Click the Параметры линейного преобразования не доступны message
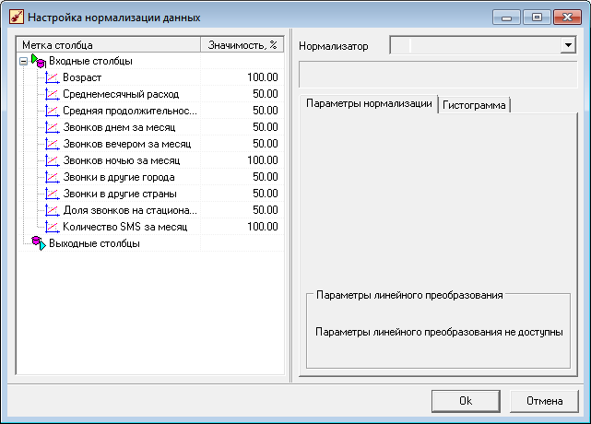The width and height of the screenshot is (591, 424). (439, 332)
